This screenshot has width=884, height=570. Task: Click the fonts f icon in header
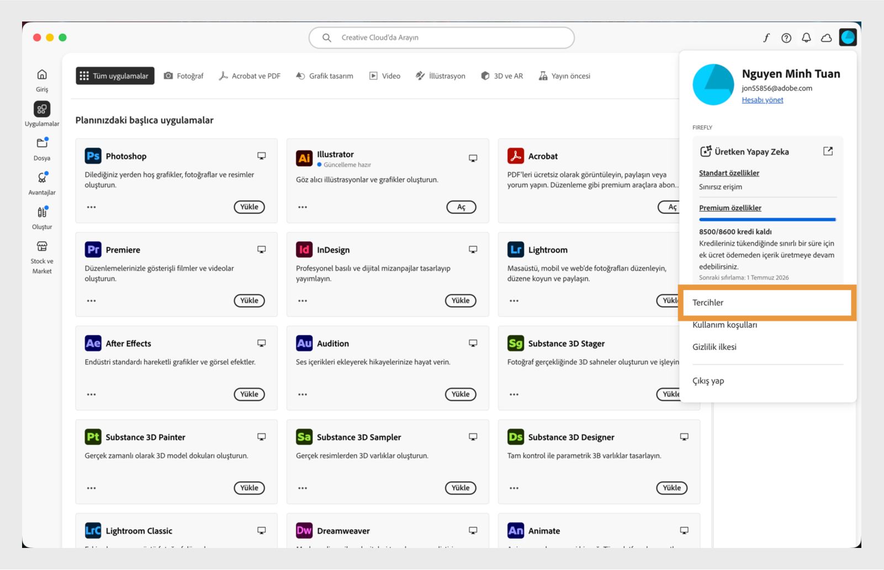point(766,37)
